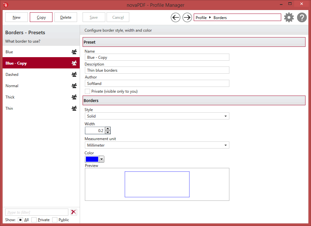
Task: Decrease border Width with down spinner
Action: pos(108,132)
